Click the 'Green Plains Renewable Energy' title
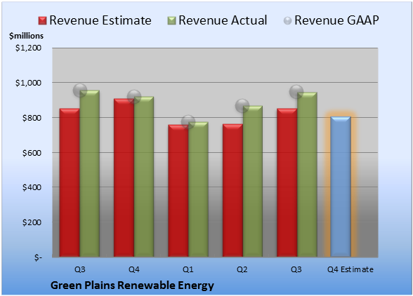413x296 pixels. (x=132, y=285)
